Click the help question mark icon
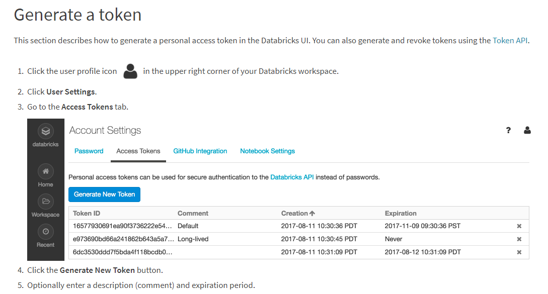 point(509,130)
